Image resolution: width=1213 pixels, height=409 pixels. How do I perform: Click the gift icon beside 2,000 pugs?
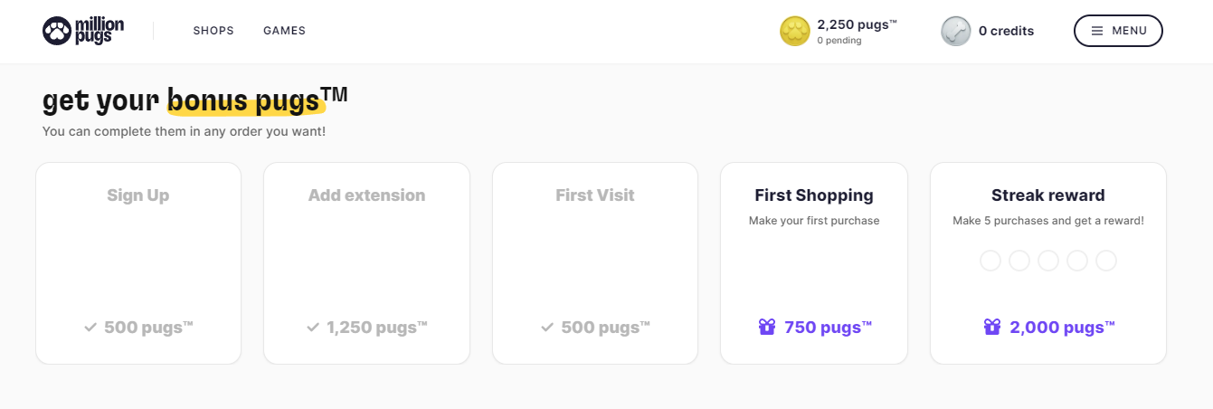(992, 328)
